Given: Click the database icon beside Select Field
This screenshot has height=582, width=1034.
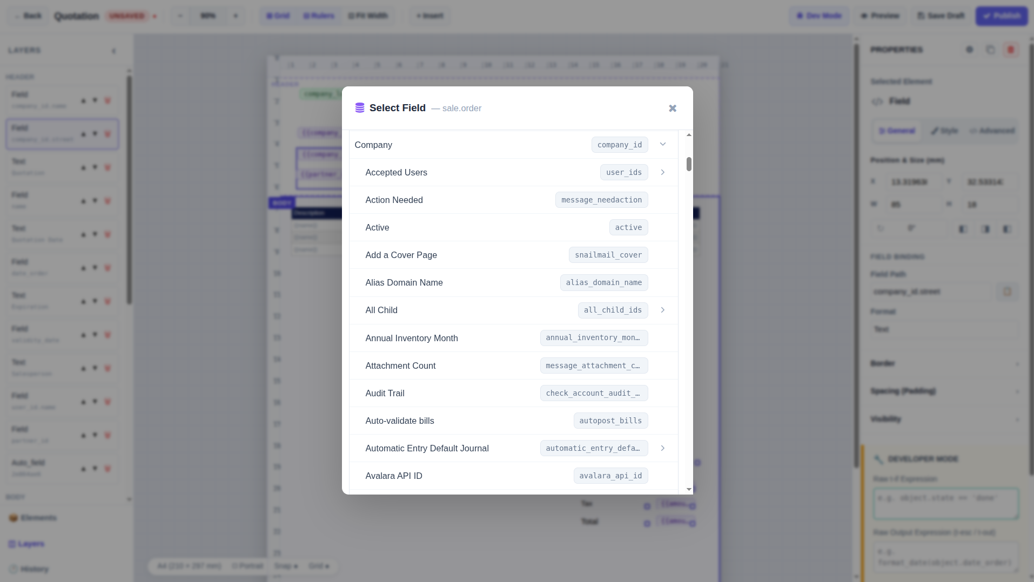Looking at the screenshot, I should click(360, 108).
